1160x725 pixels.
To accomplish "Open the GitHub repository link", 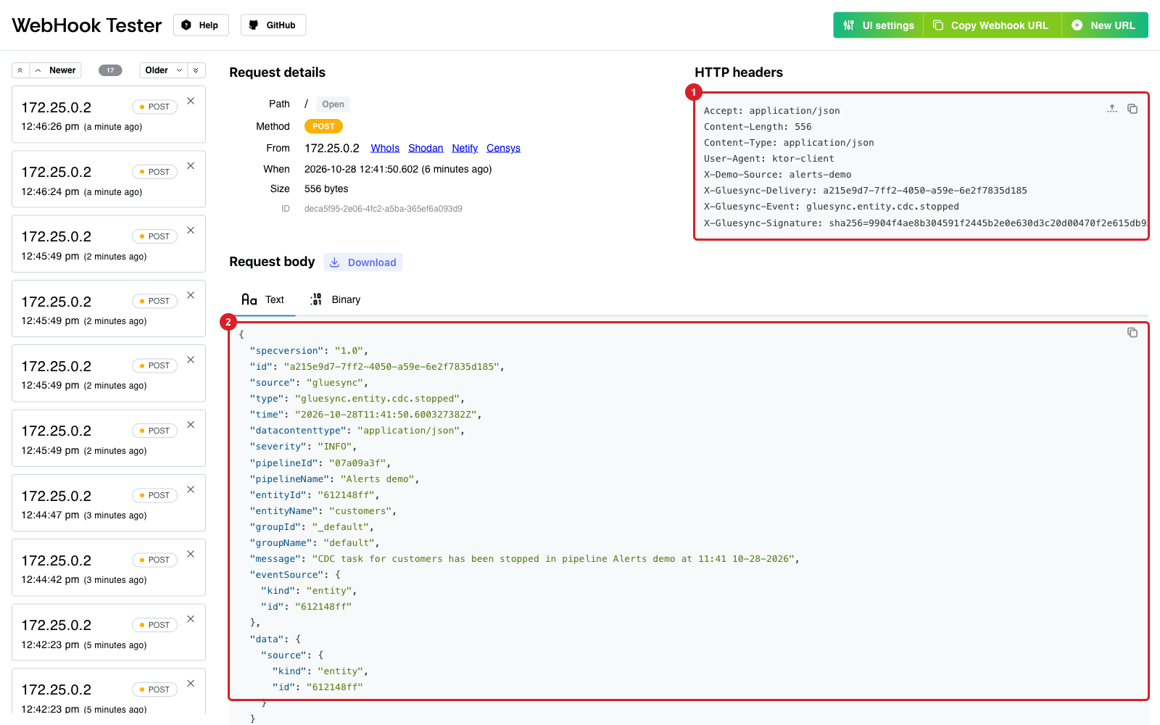I will coord(273,25).
